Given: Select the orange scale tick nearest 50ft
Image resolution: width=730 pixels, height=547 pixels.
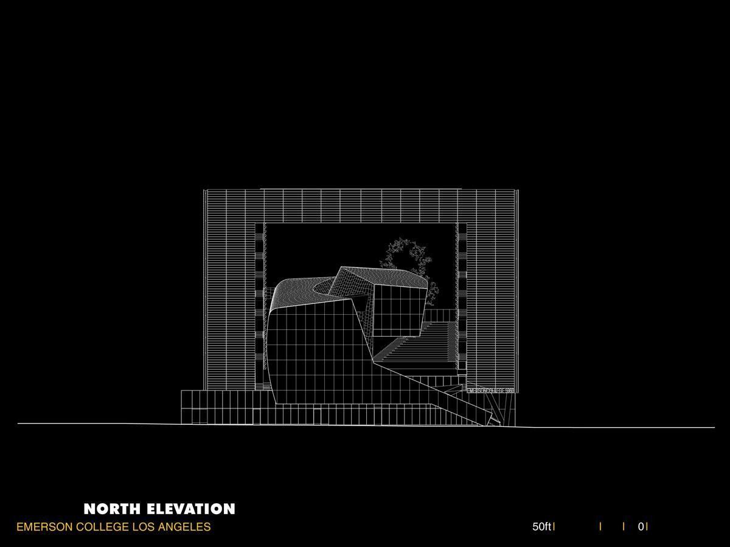Looking at the screenshot, I should pos(600,527).
